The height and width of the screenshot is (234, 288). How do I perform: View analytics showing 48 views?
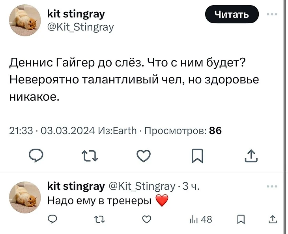tap(201, 219)
